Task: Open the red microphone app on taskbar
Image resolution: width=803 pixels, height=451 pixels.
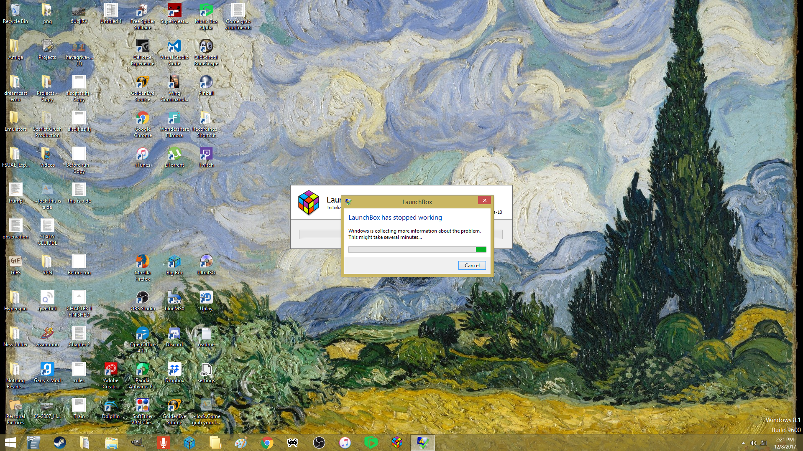Action: (163, 443)
